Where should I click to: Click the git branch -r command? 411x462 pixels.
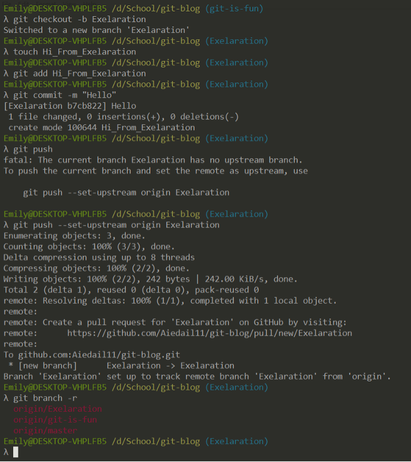(45, 398)
